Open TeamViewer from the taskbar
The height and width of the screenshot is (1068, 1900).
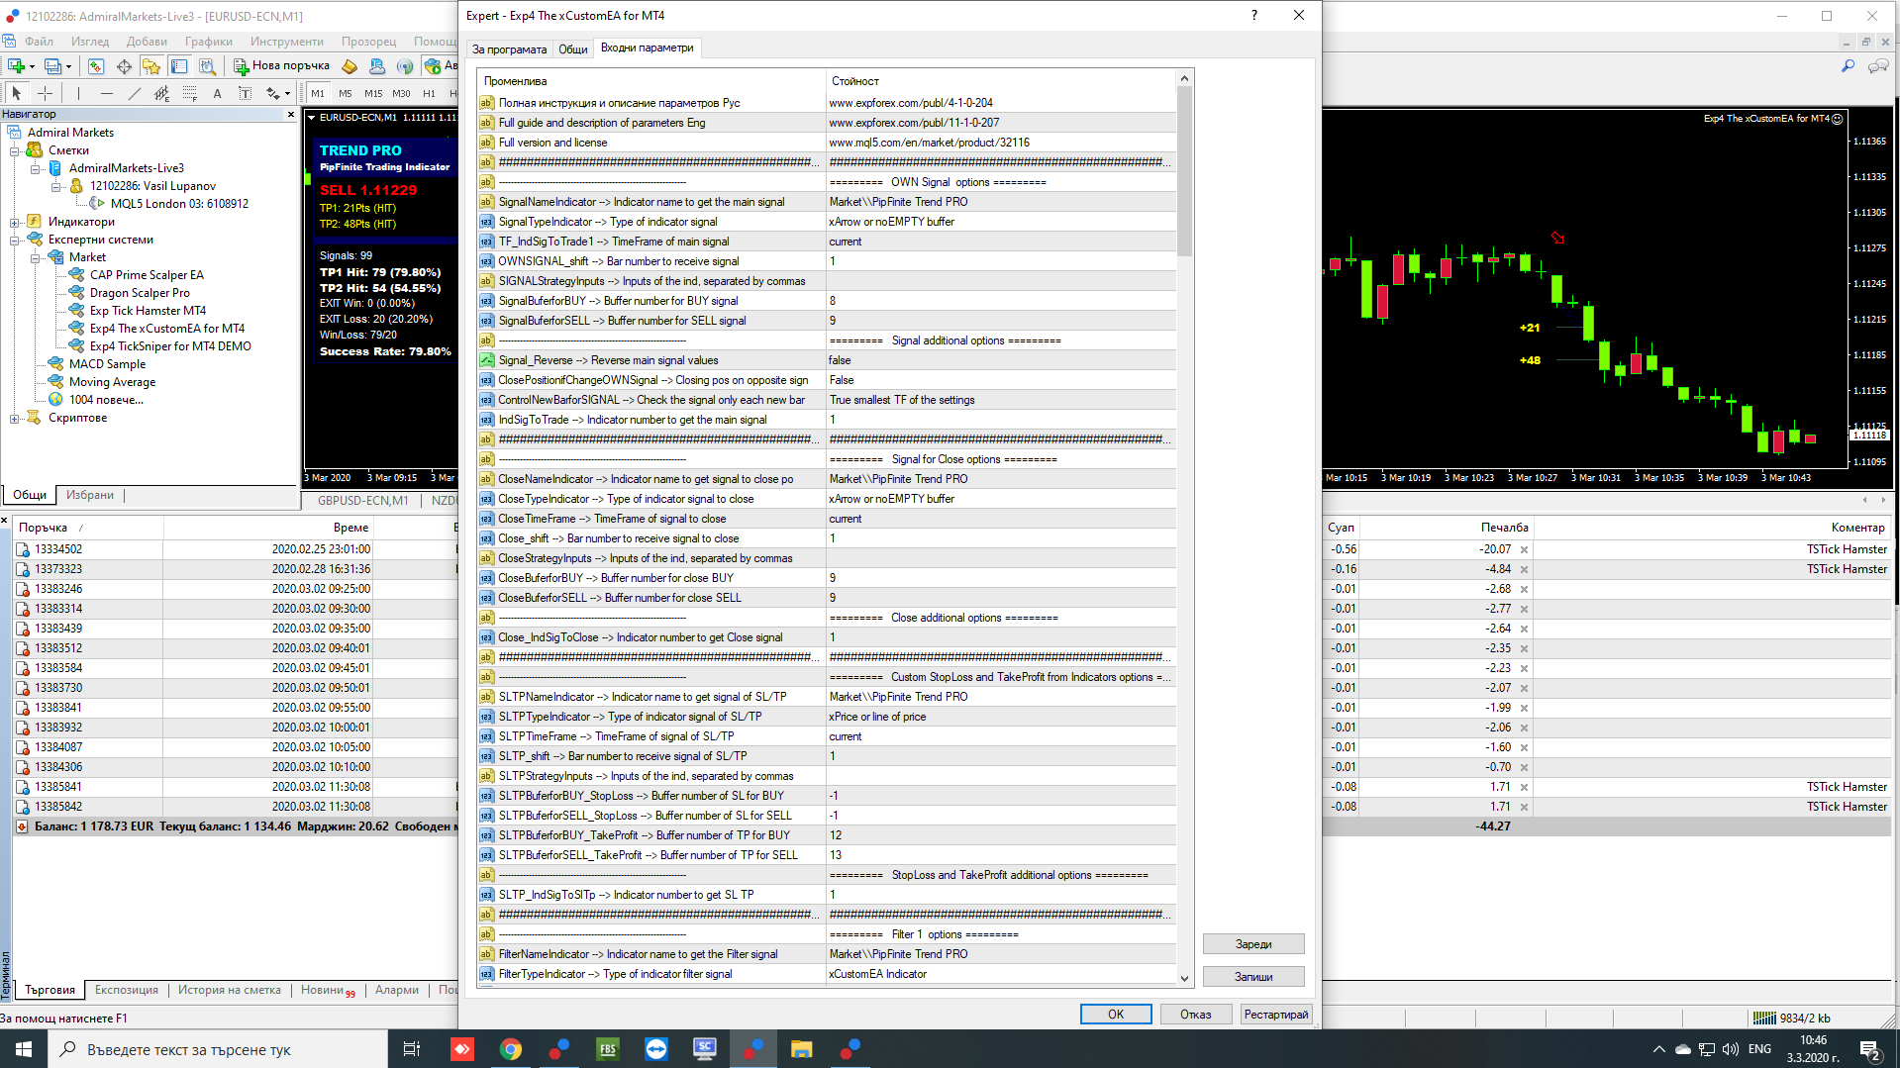(x=656, y=1049)
